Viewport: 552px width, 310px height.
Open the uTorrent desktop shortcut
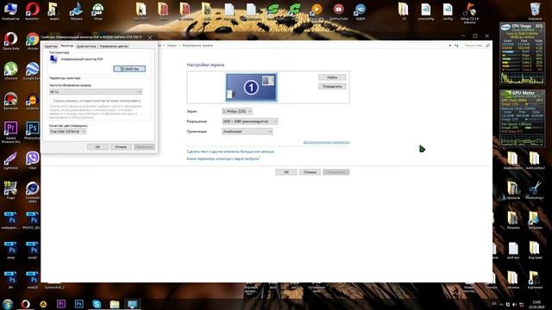pyautogui.click(x=10, y=71)
